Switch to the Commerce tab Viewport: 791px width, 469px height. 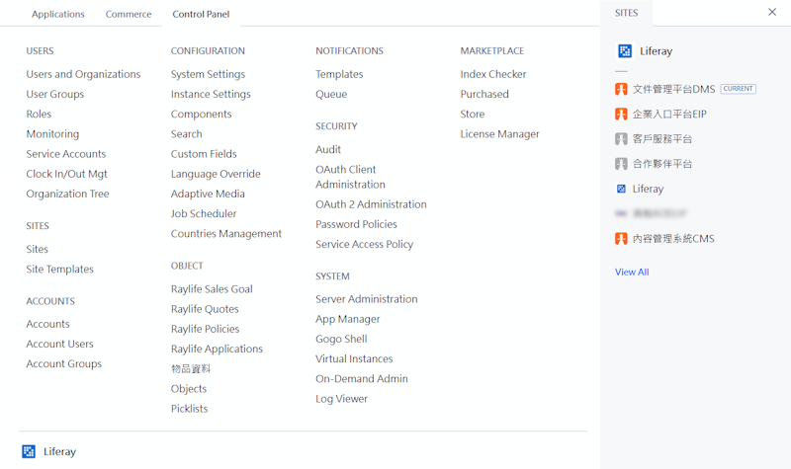129,14
